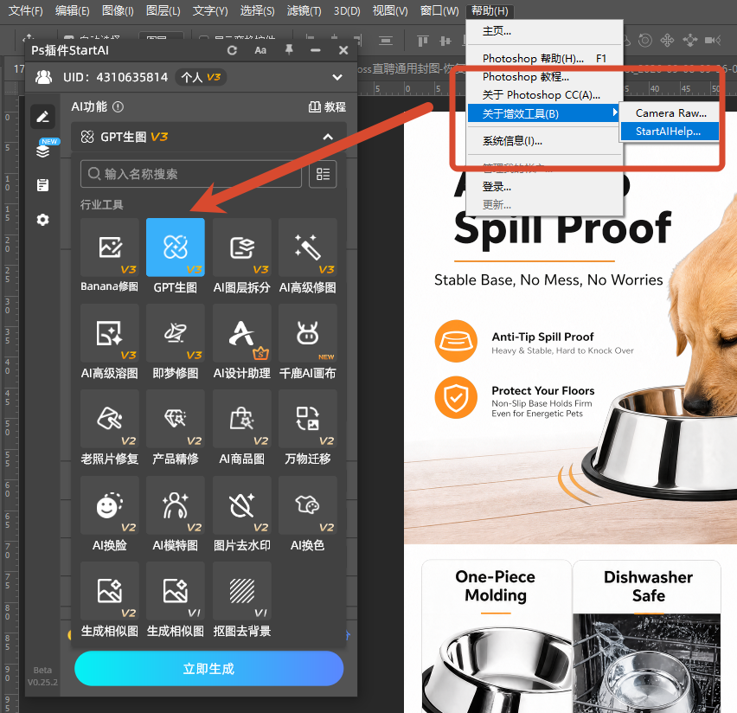Choose 关于 Photoshop CC(A)... entry

544,95
